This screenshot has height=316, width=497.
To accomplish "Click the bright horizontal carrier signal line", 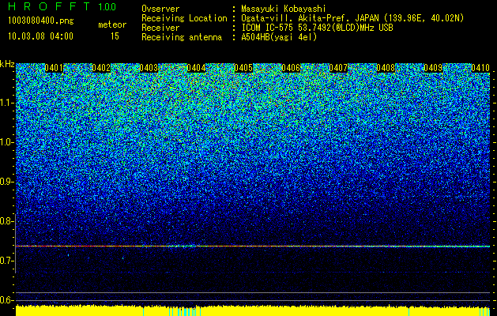I will [253, 246].
